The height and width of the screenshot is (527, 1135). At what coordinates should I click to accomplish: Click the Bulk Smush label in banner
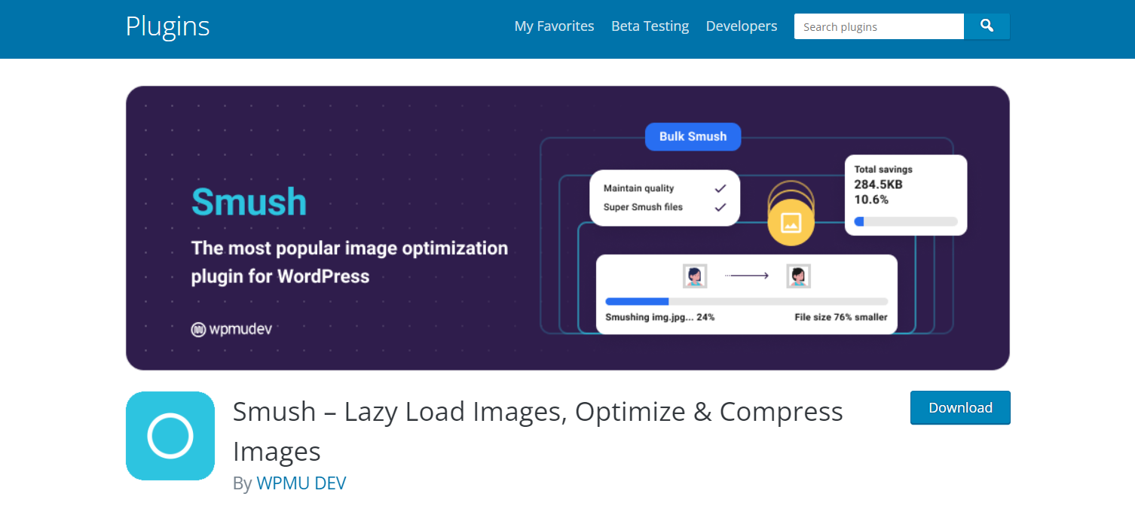point(693,136)
